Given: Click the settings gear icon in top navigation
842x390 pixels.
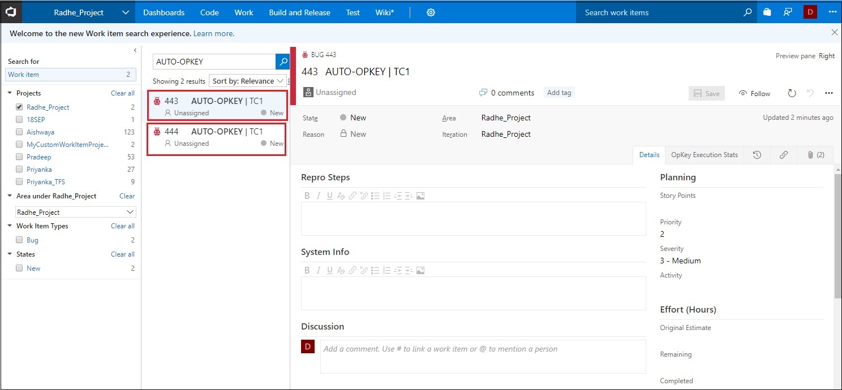Looking at the screenshot, I should [431, 12].
